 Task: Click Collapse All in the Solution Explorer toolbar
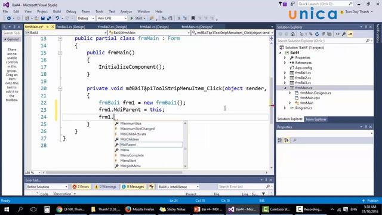323,34
